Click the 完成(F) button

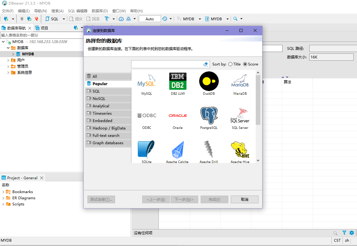pos(215,199)
